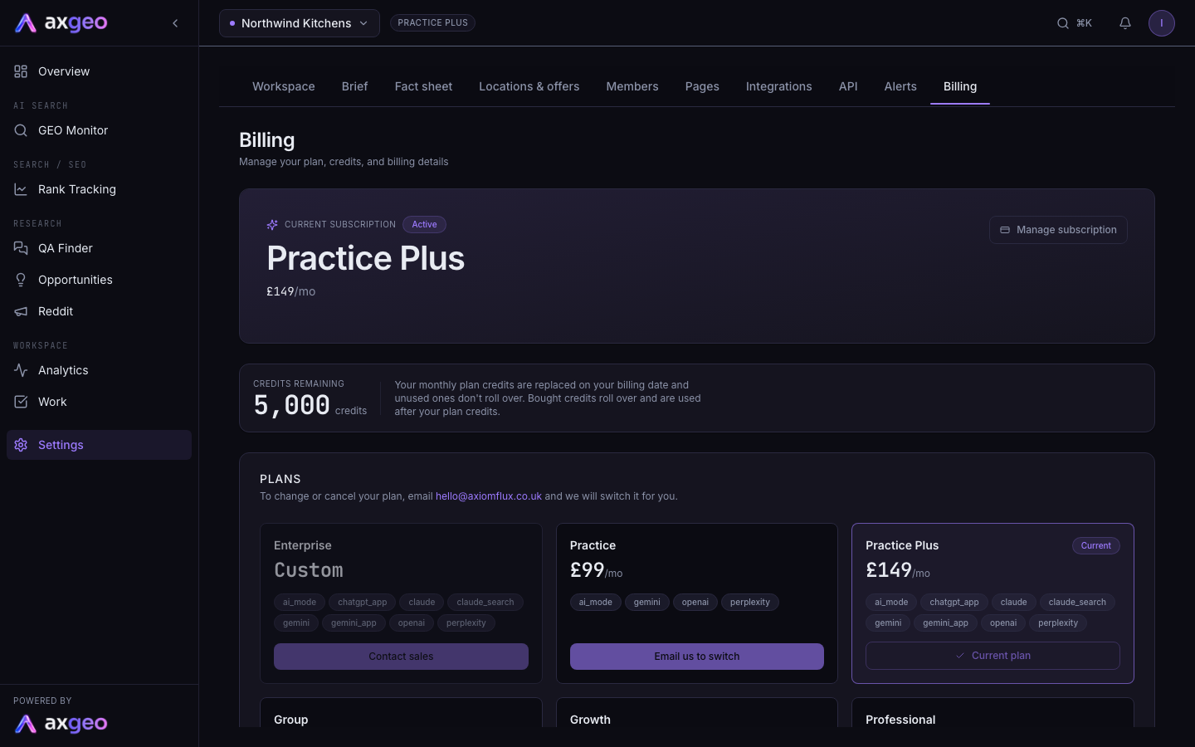Open Opportunities page

coord(99,280)
